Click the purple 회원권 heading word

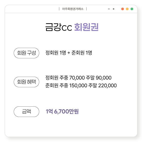(x=86, y=27)
